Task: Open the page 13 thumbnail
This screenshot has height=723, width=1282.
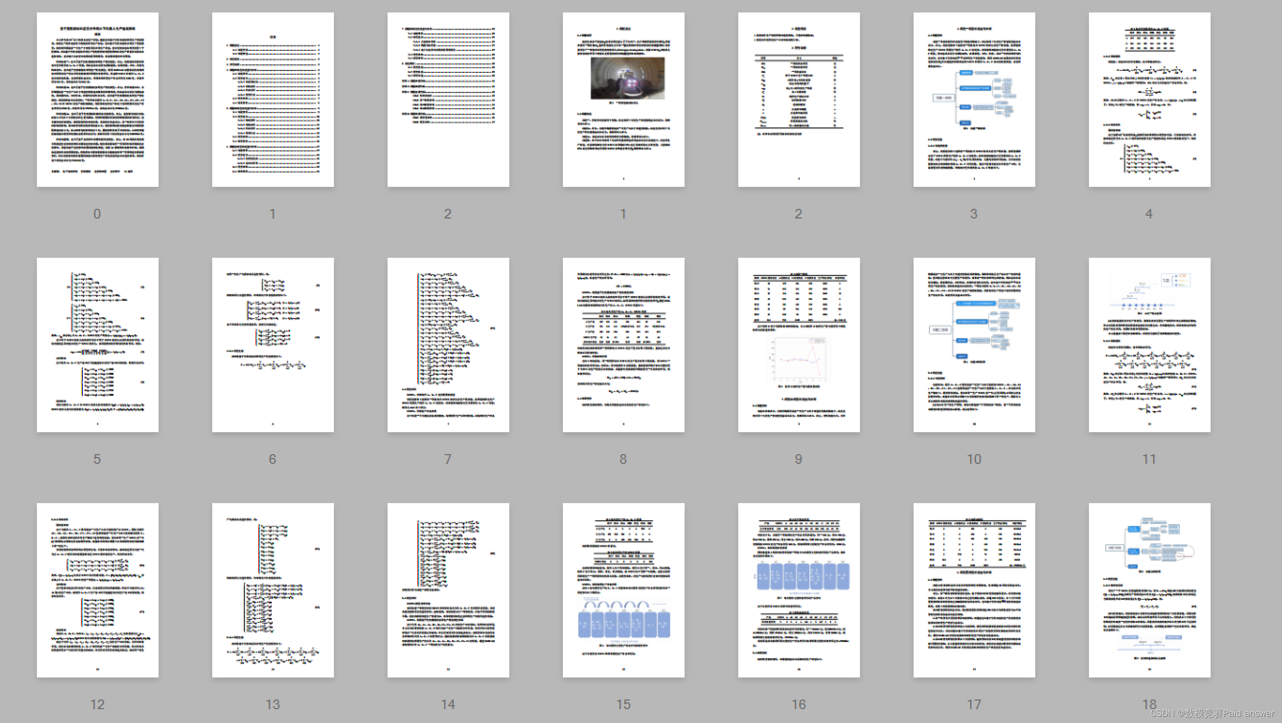Action: coord(273,590)
